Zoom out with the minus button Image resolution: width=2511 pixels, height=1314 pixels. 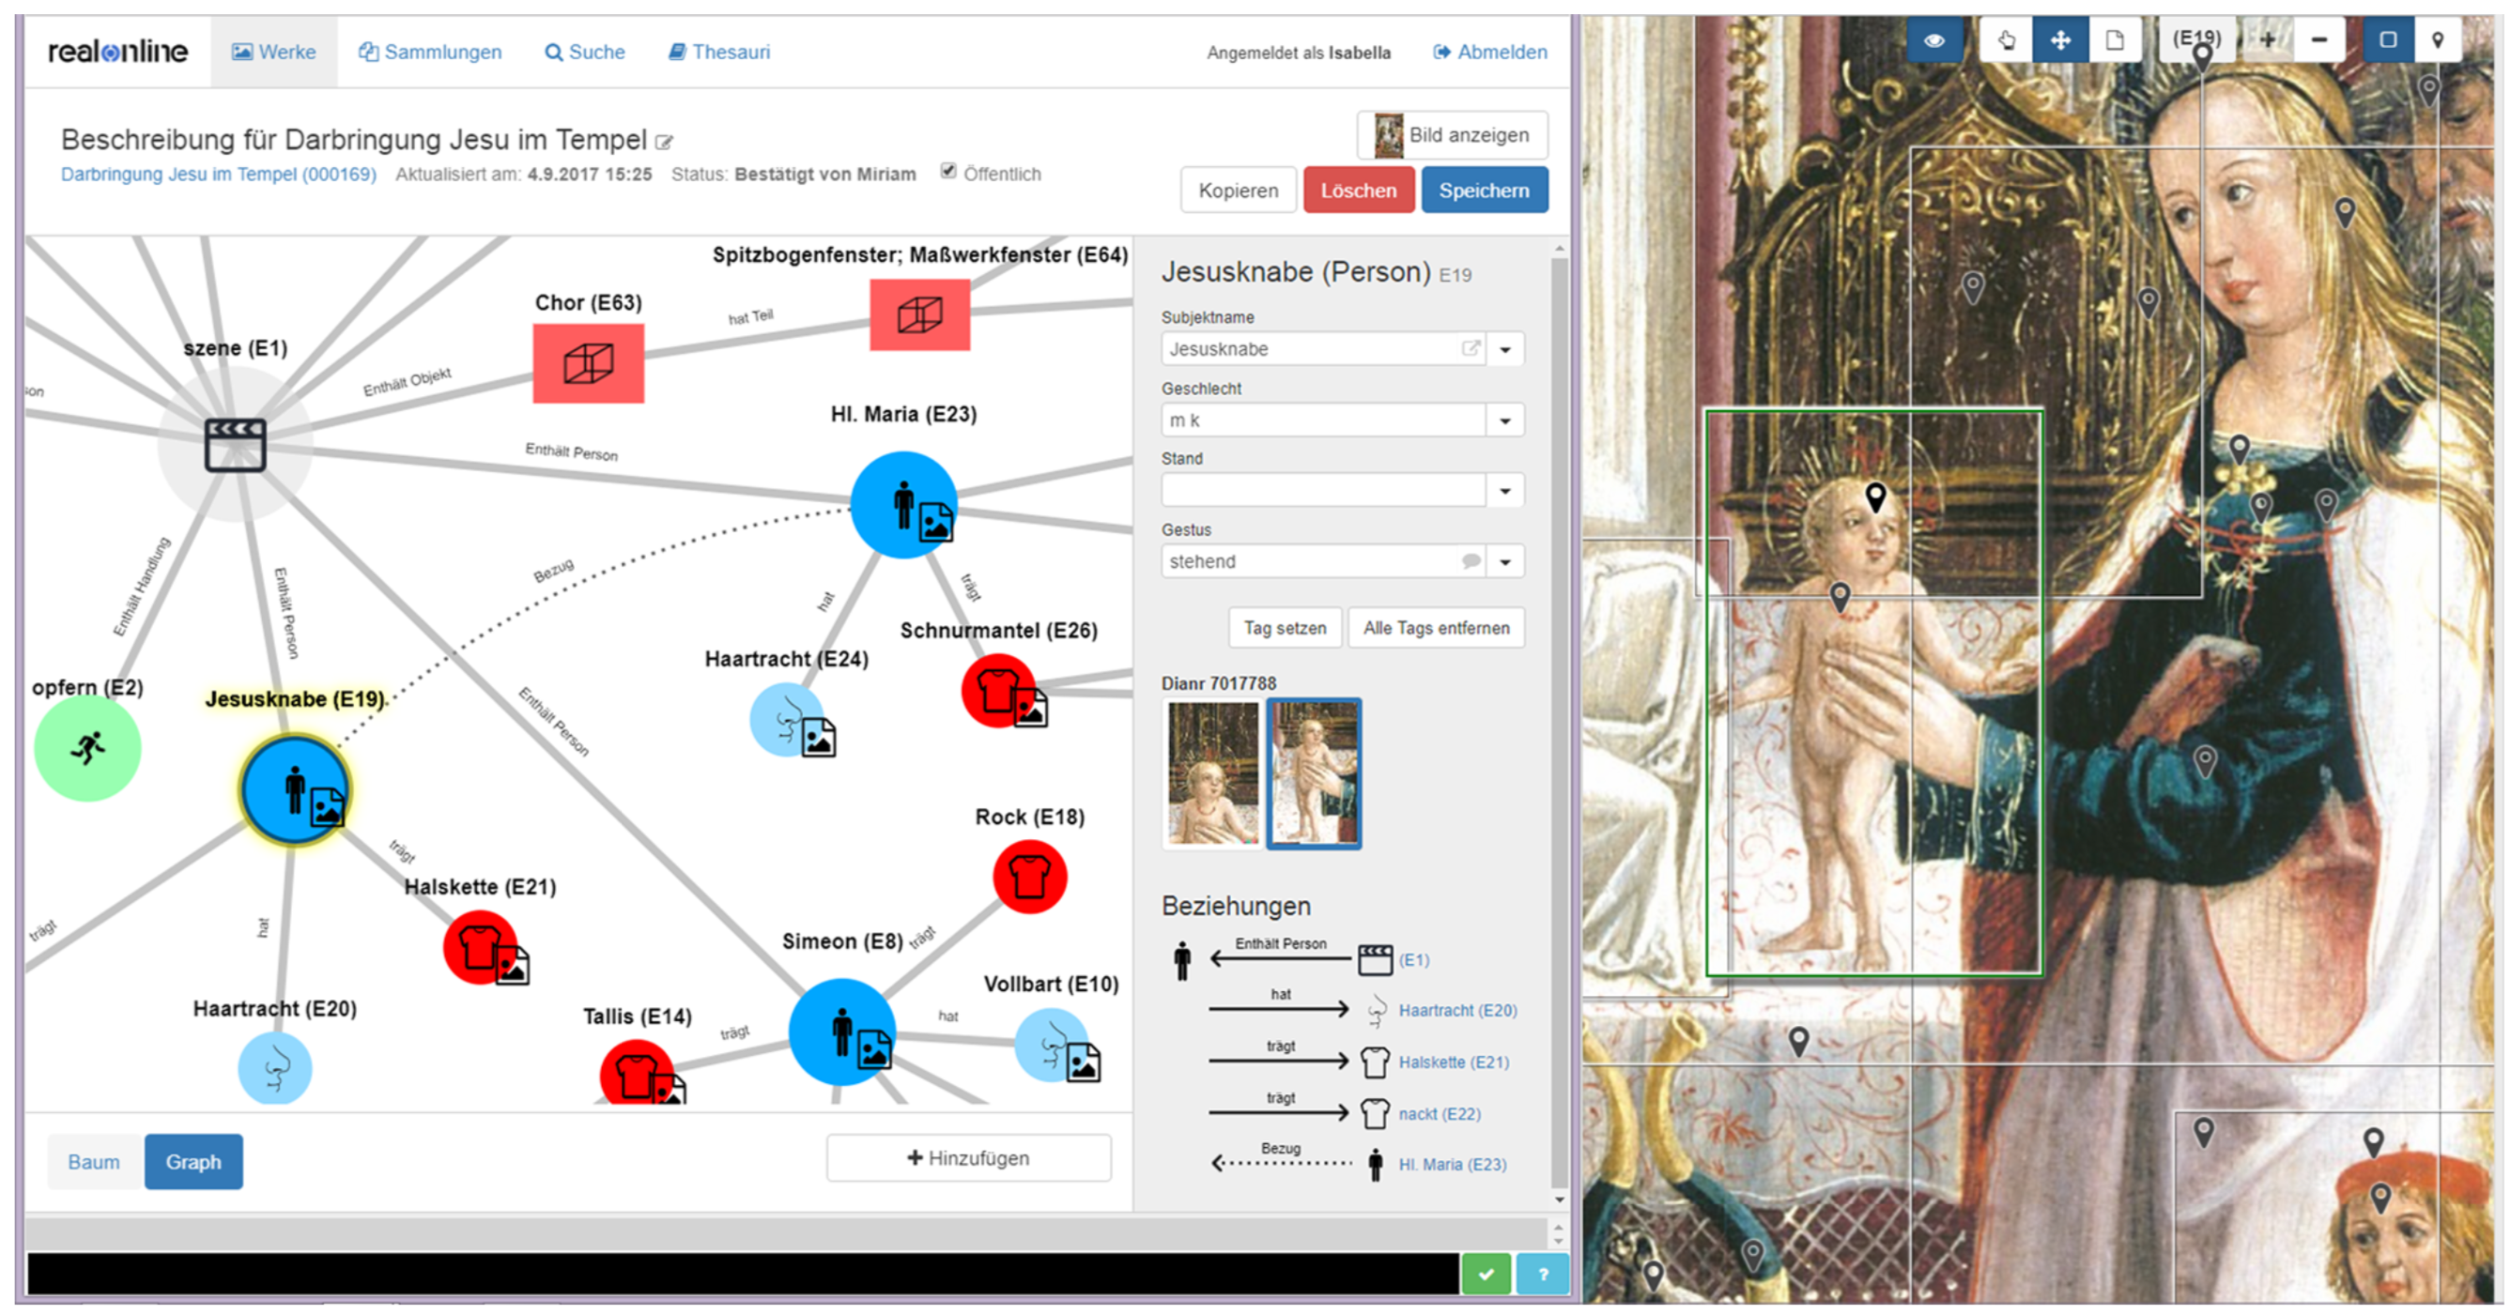pos(2319,40)
